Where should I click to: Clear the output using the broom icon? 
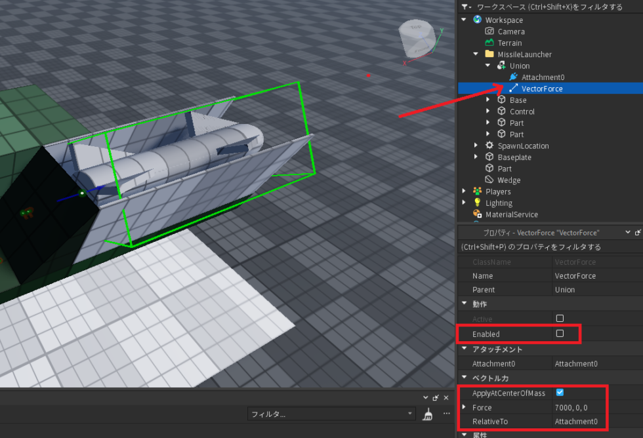(427, 413)
